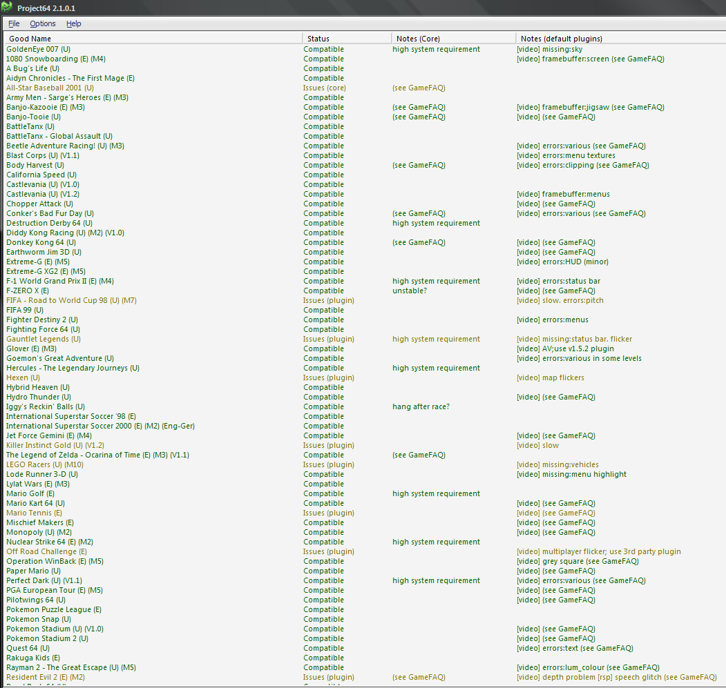Select Earthworm Jim 3D (U)
The width and height of the screenshot is (726, 688).
click(x=44, y=252)
